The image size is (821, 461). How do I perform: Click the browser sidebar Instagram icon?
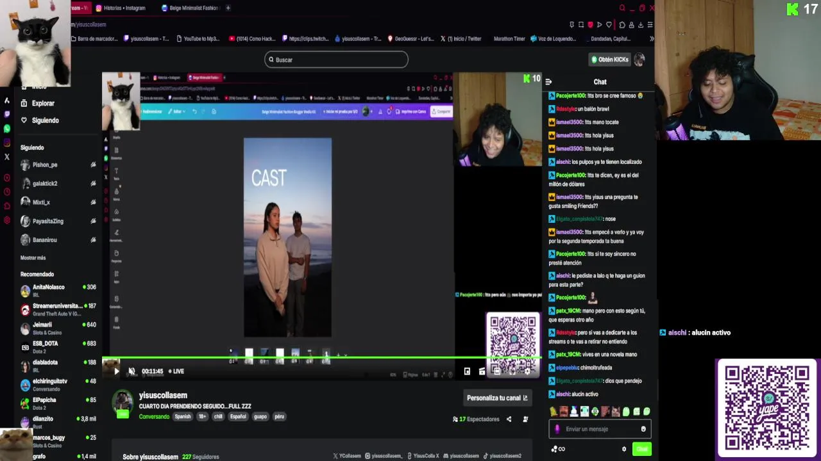point(7,142)
